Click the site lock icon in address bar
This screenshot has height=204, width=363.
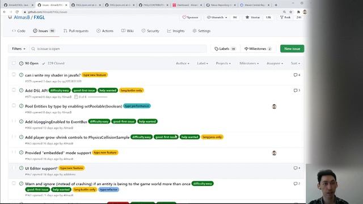pyautogui.click(x=25, y=12)
